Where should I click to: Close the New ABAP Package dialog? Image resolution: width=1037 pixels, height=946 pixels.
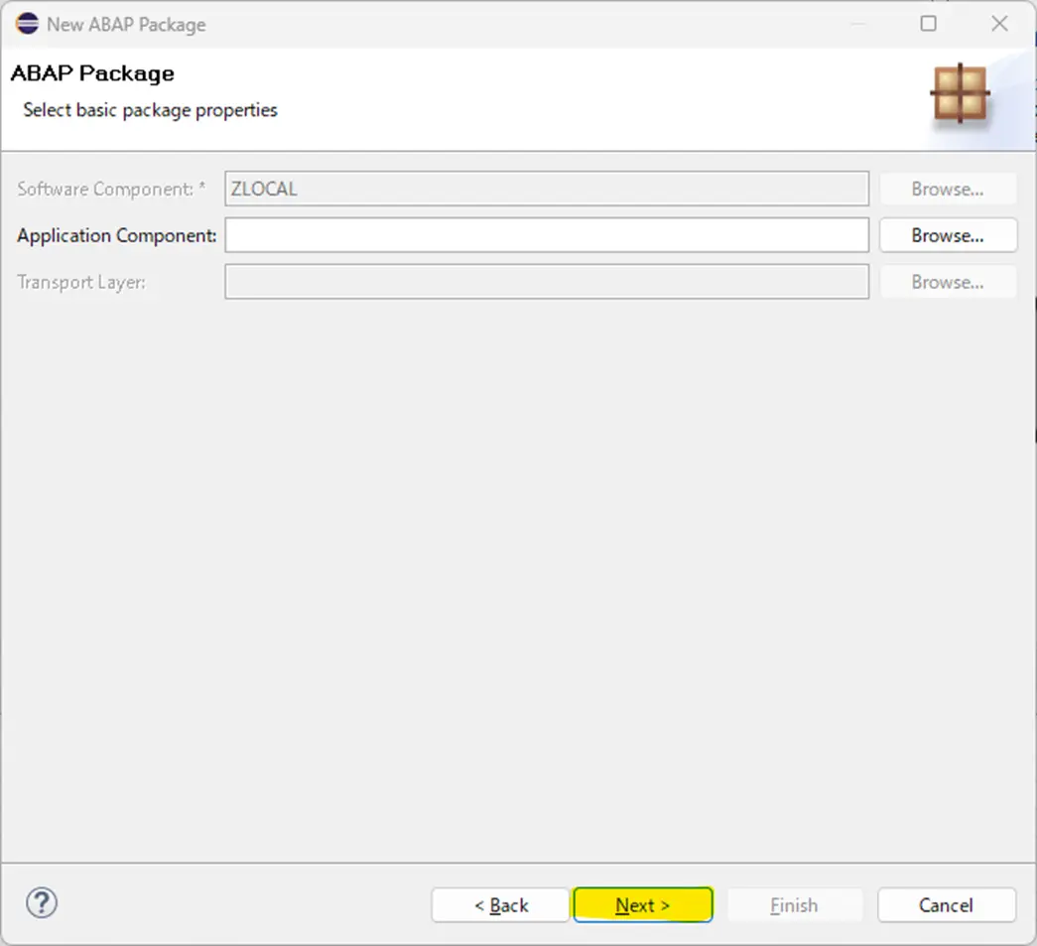click(x=999, y=24)
